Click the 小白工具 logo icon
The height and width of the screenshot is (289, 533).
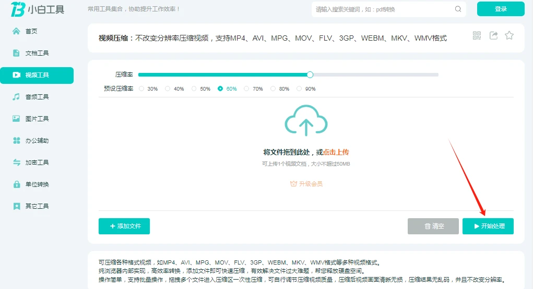(x=18, y=9)
